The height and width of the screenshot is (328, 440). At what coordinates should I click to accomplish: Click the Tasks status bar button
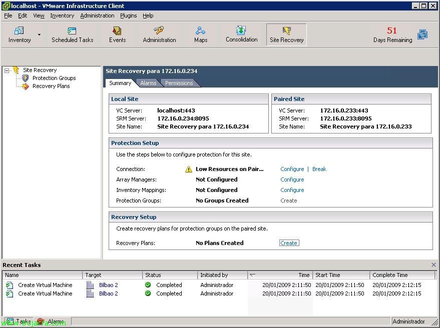coord(19,321)
